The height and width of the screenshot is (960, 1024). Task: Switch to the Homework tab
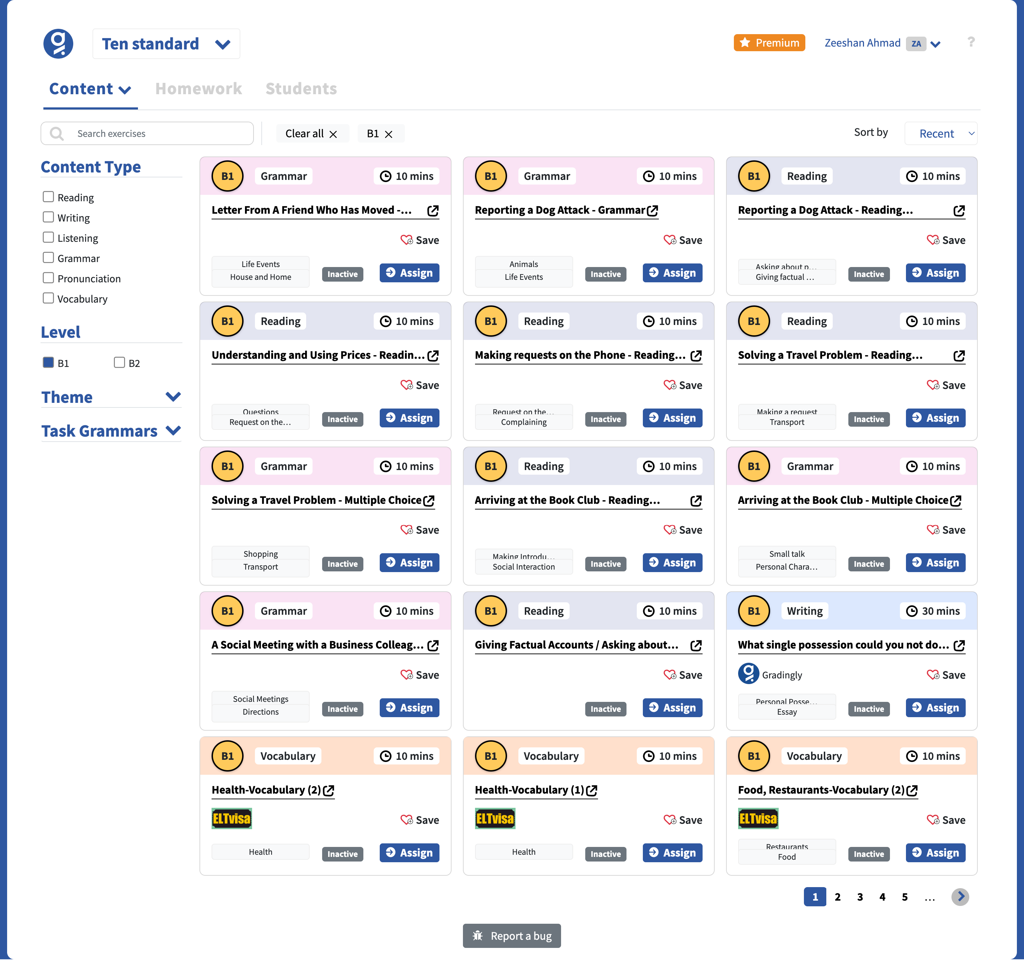pos(199,89)
